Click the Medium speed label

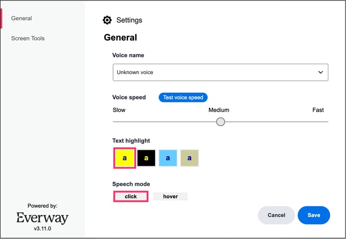click(219, 110)
